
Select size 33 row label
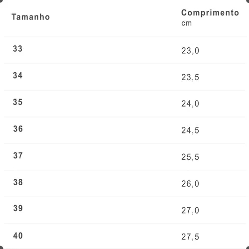point(17,49)
